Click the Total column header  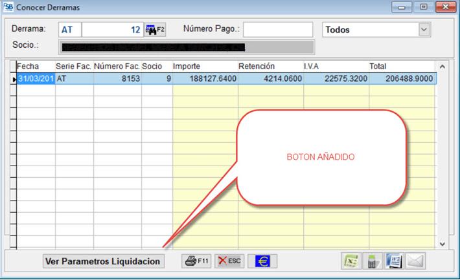pos(402,67)
